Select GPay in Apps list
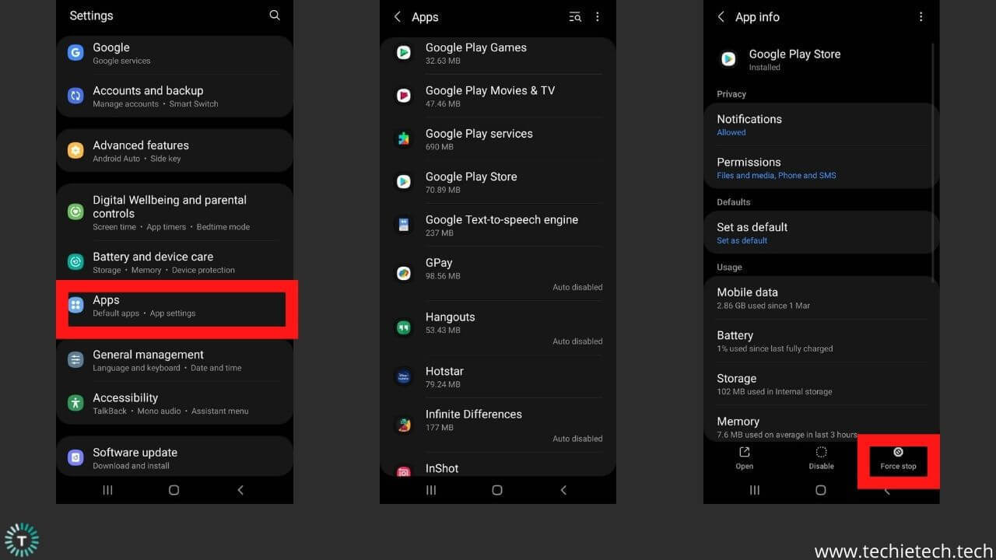The height and width of the screenshot is (560, 996). click(498, 274)
